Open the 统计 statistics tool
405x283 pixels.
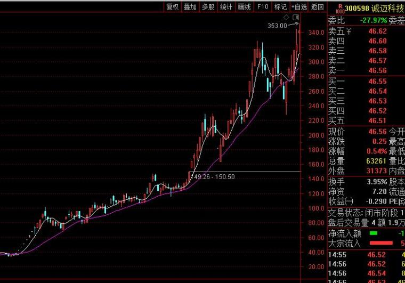(x=226, y=7)
